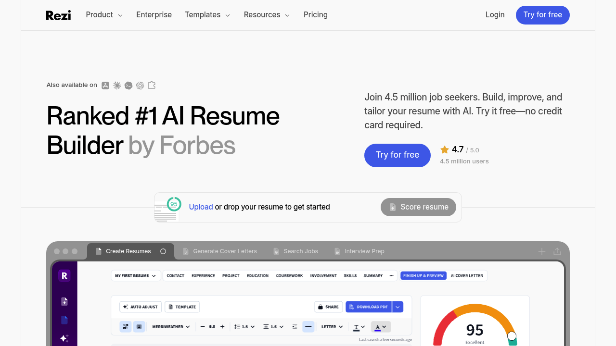
Task: Click the puzzle-piece extension icon
Action: (152, 86)
